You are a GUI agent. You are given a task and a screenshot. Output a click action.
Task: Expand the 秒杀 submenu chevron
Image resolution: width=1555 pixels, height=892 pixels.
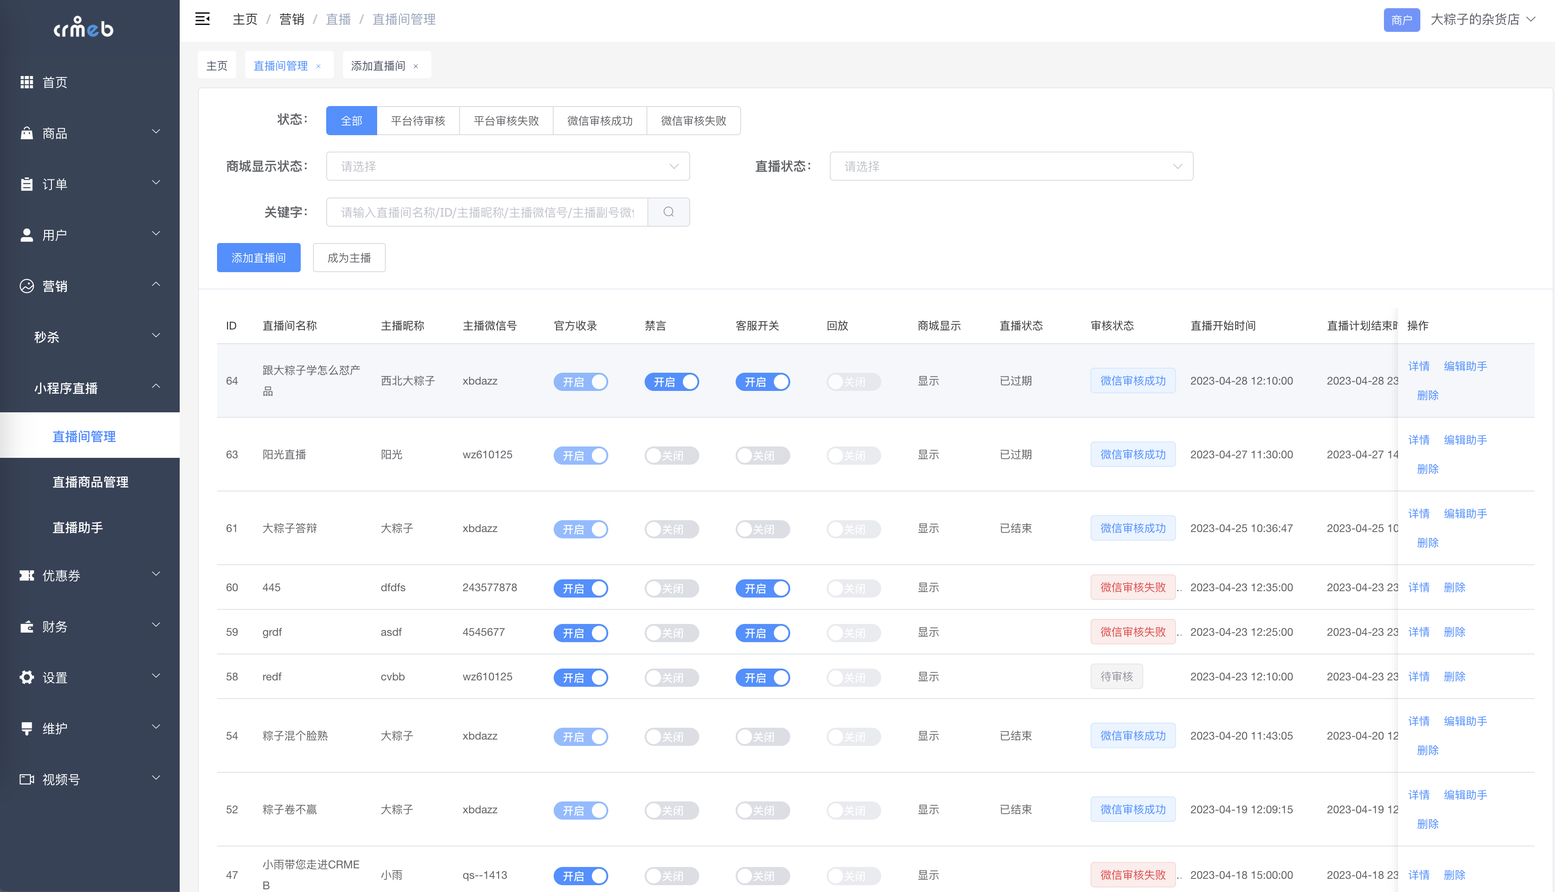pyautogui.click(x=156, y=336)
